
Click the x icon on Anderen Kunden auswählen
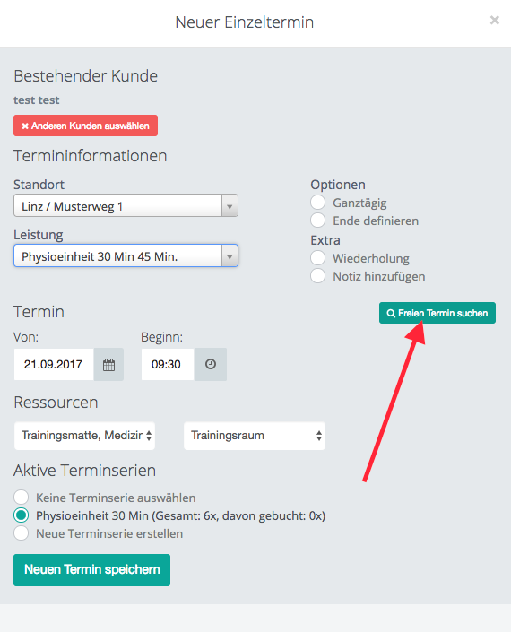click(x=25, y=126)
